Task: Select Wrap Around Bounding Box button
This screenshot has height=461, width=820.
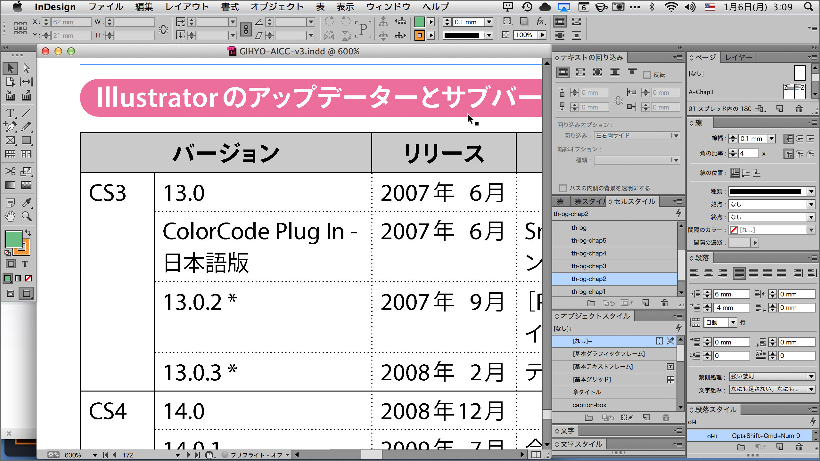Action: 580,72
